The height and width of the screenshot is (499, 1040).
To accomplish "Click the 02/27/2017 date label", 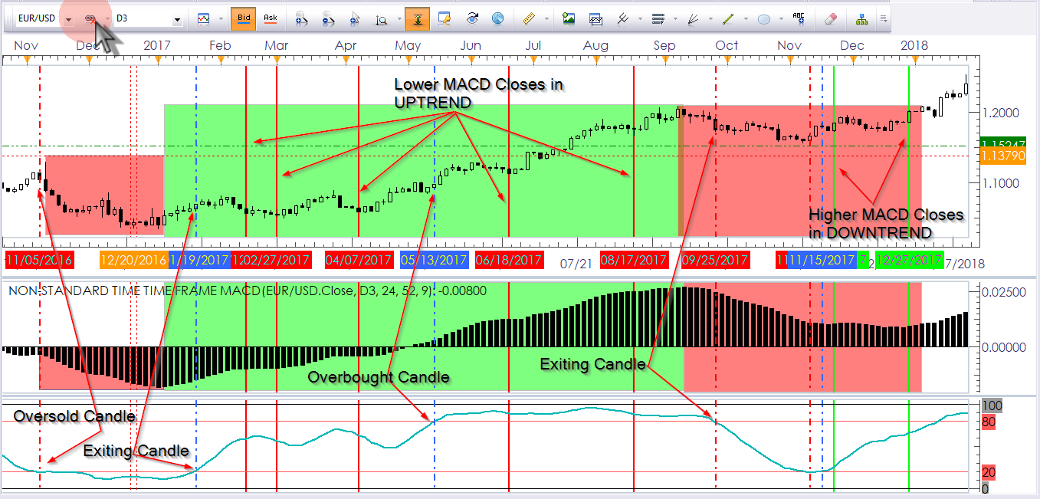I will coord(276,261).
